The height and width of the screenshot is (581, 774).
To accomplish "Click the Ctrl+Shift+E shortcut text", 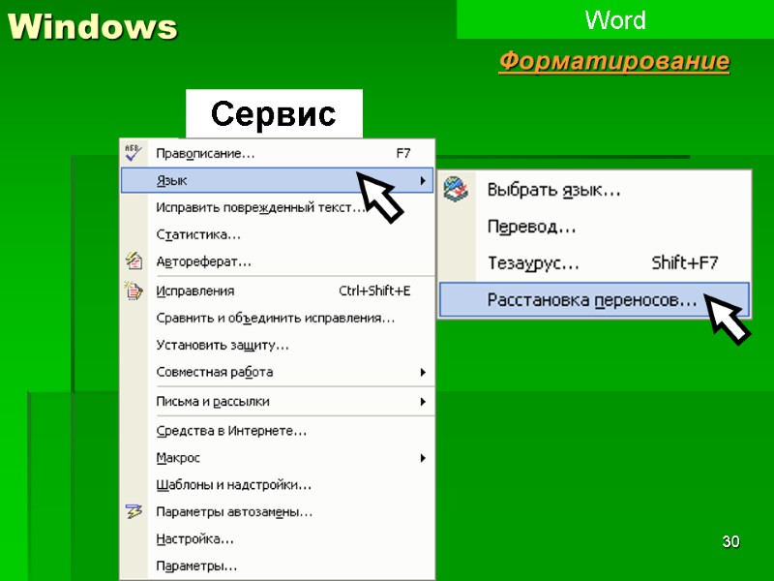I will tap(374, 290).
